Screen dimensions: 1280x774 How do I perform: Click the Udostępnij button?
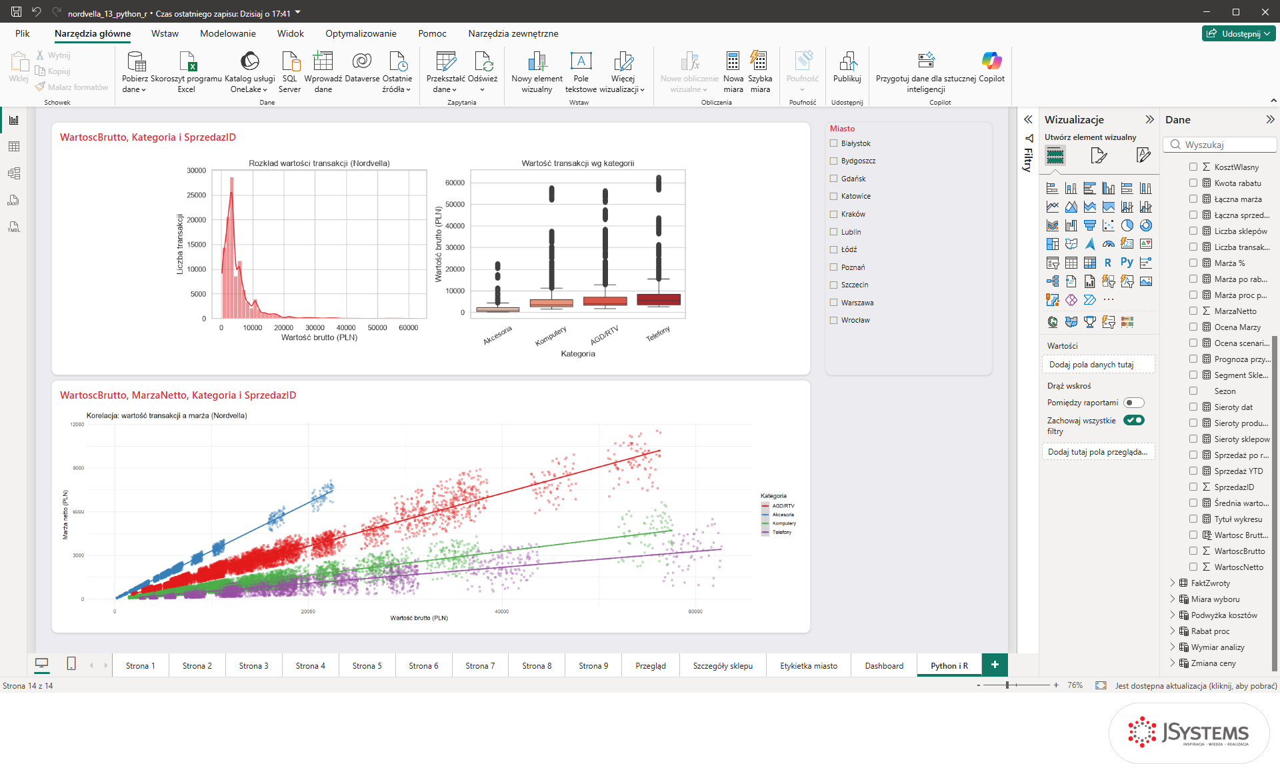[x=1239, y=33]
